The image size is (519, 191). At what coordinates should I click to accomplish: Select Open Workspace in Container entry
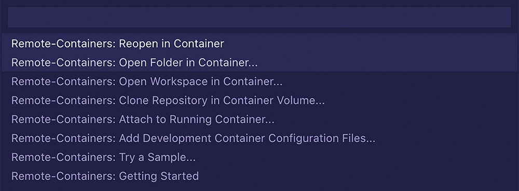259,81
